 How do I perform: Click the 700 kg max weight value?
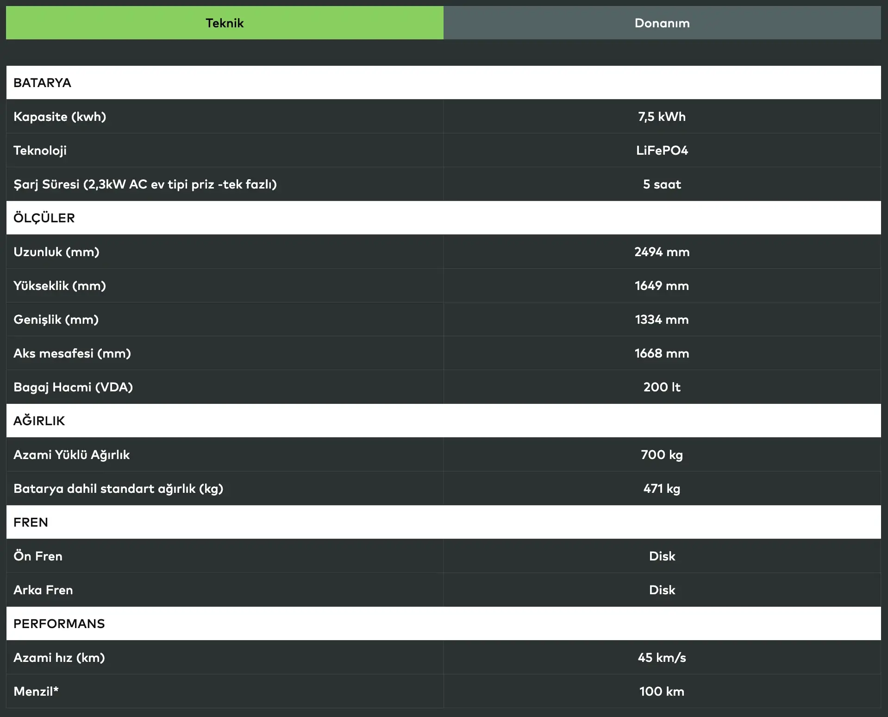coord(662,455)
